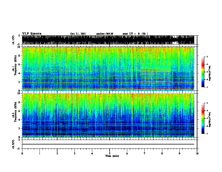The width and height of the screenshot is (222, 172).
Task: Click the "station=MAM" header label
Action: [105, 34]
